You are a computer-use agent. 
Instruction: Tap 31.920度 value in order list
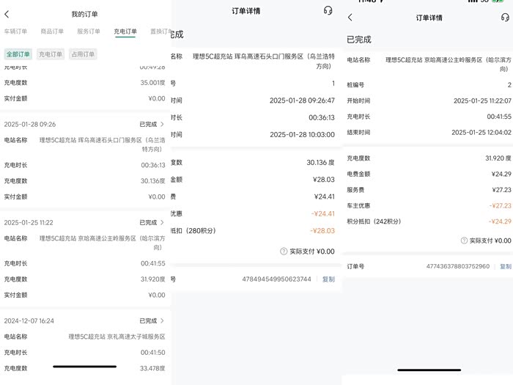[152, 279]
